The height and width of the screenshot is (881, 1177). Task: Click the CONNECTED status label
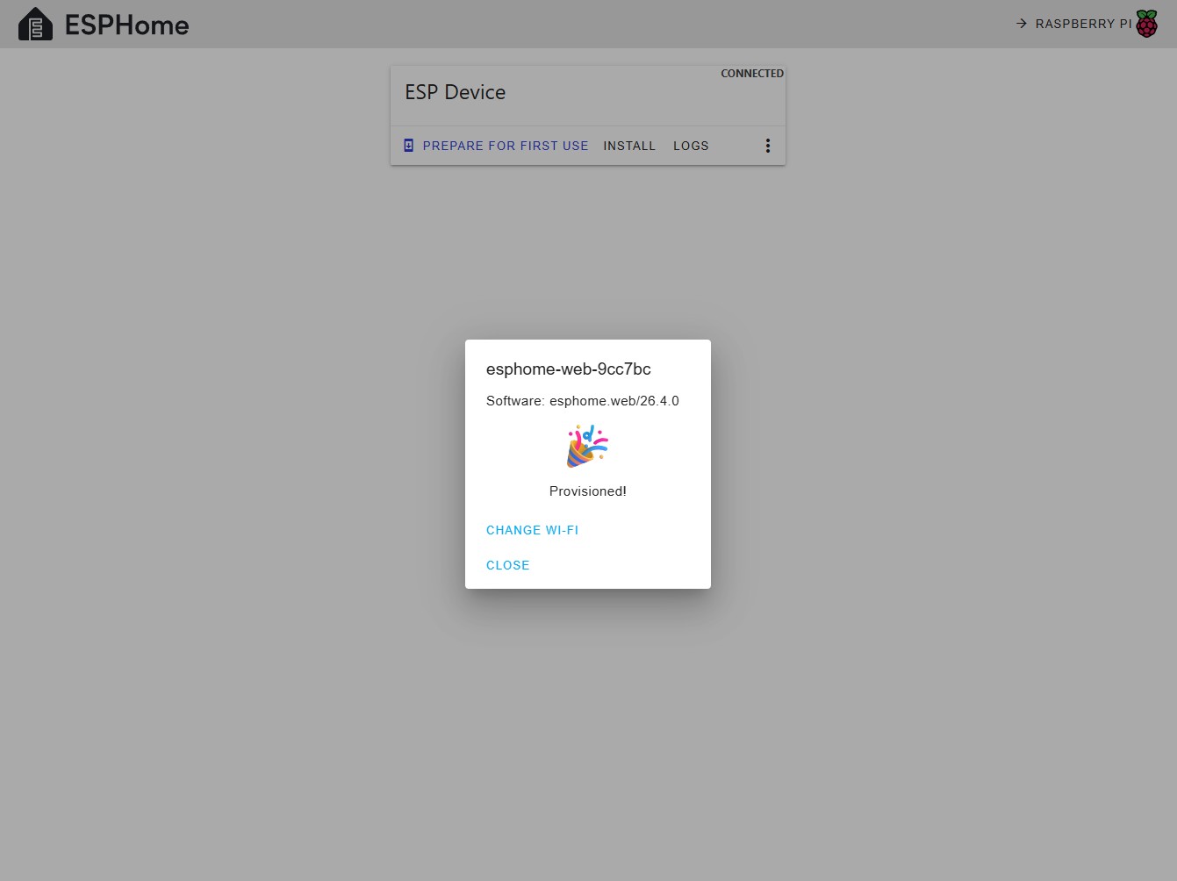[x=752, y=74]
